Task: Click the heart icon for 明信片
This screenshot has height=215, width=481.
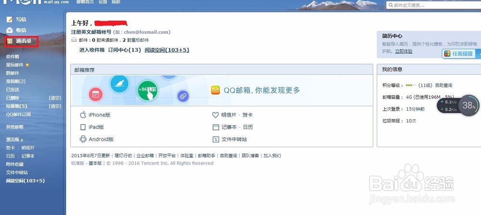Action: tap(215, 115)
